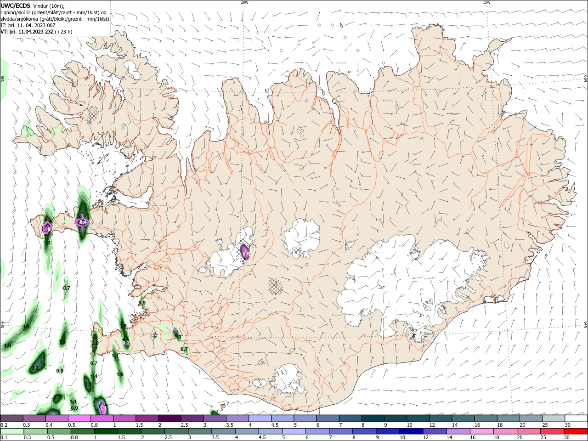Click the UWC/ECDS title text in the header

16,6
